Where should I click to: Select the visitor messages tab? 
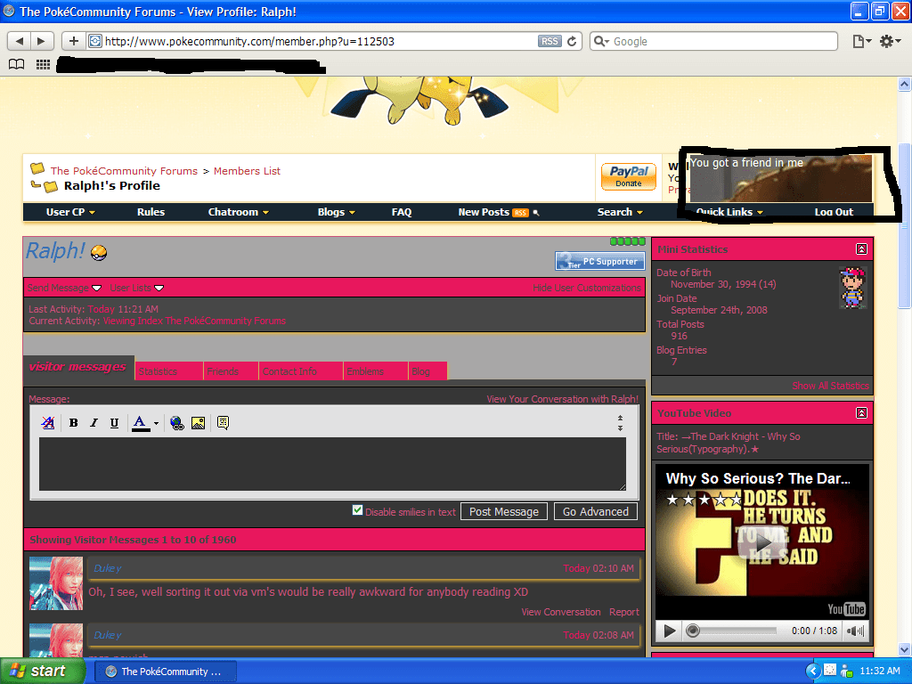[x=78, y=367]
